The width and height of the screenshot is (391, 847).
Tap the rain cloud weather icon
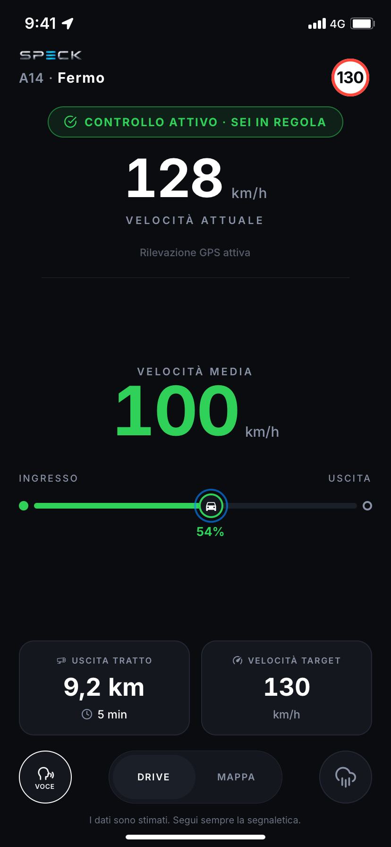(x=346, y=777)
